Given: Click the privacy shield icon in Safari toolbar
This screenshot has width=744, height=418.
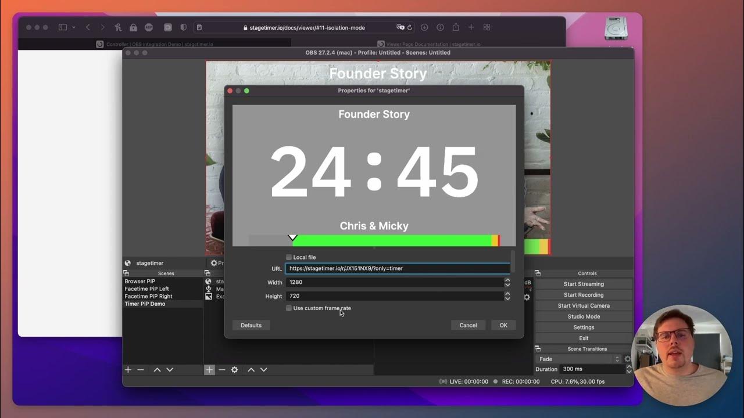Looking at the screenshot, I should coord(184,27).
